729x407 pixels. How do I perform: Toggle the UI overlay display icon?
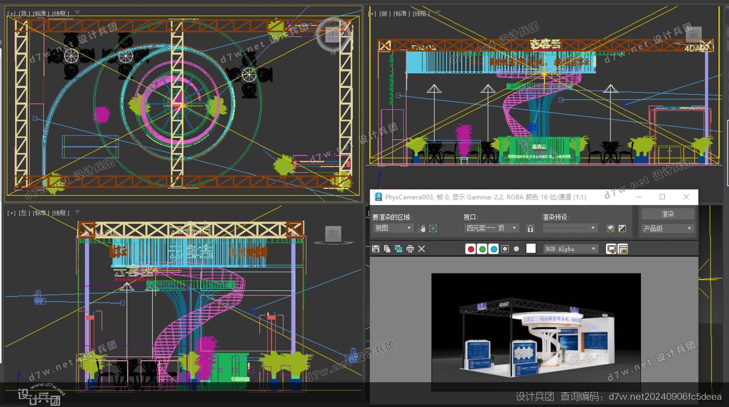pyautogui.click(x=611, y=249)
